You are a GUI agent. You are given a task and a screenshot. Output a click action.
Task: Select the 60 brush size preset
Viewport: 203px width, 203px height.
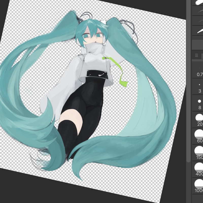pyautogui.click(x=198, y=136)
